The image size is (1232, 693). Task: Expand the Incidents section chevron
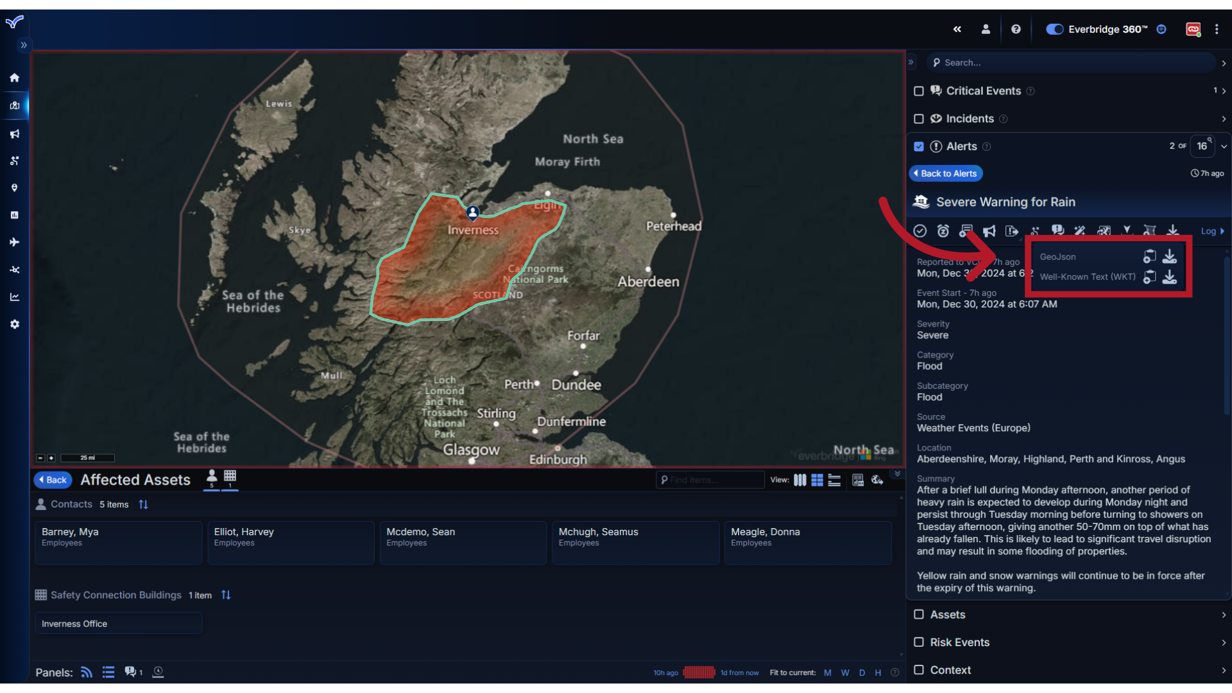click(1224, 119)
